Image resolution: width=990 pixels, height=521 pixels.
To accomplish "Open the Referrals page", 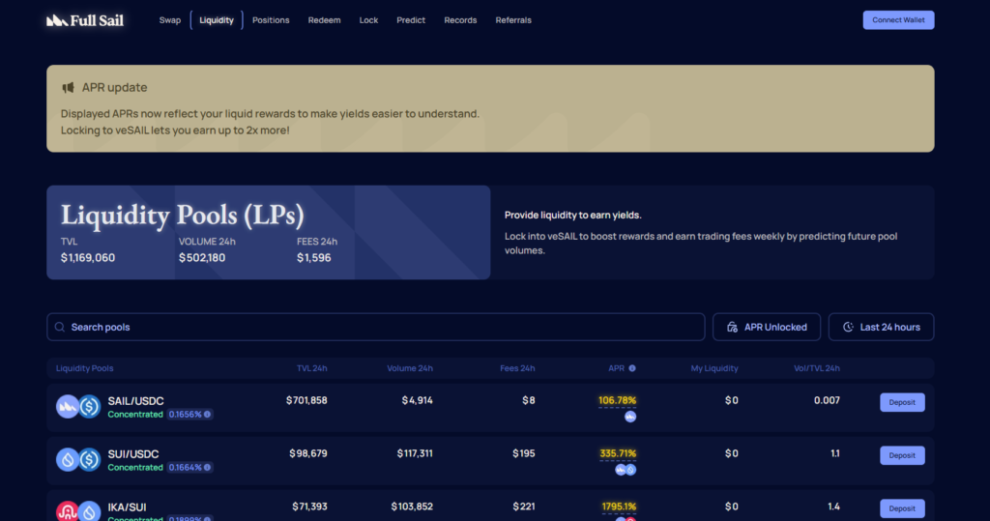I will coord(513,20).
